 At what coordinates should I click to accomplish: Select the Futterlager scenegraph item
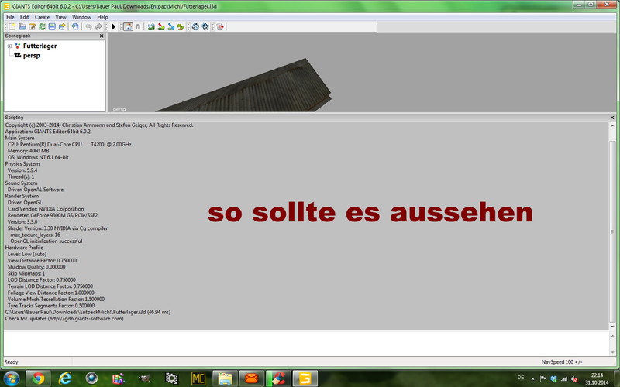(x=40, y=46)
